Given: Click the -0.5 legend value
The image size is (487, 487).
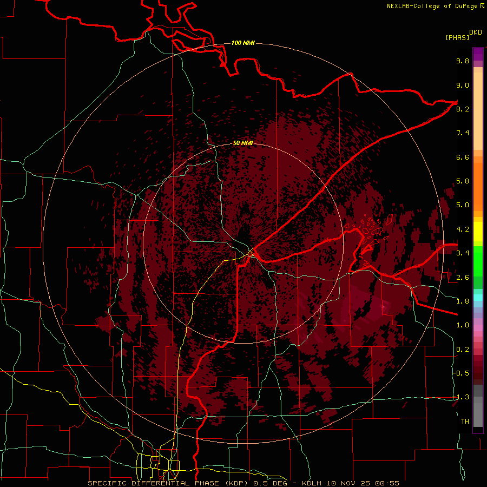Looking at the screenshot, I should tap(460, 373).
